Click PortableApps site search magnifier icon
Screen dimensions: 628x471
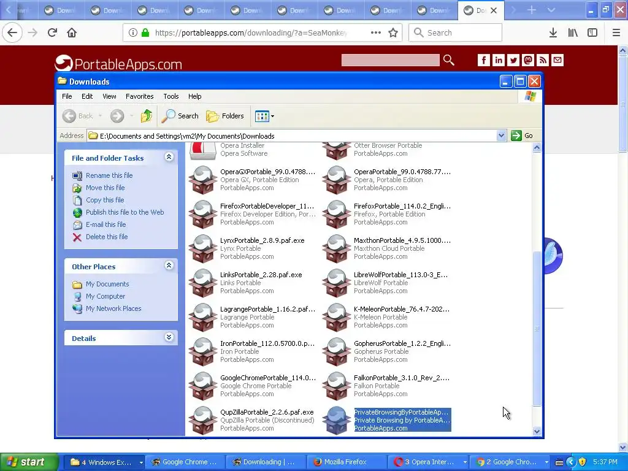click(x=448, y=60)
